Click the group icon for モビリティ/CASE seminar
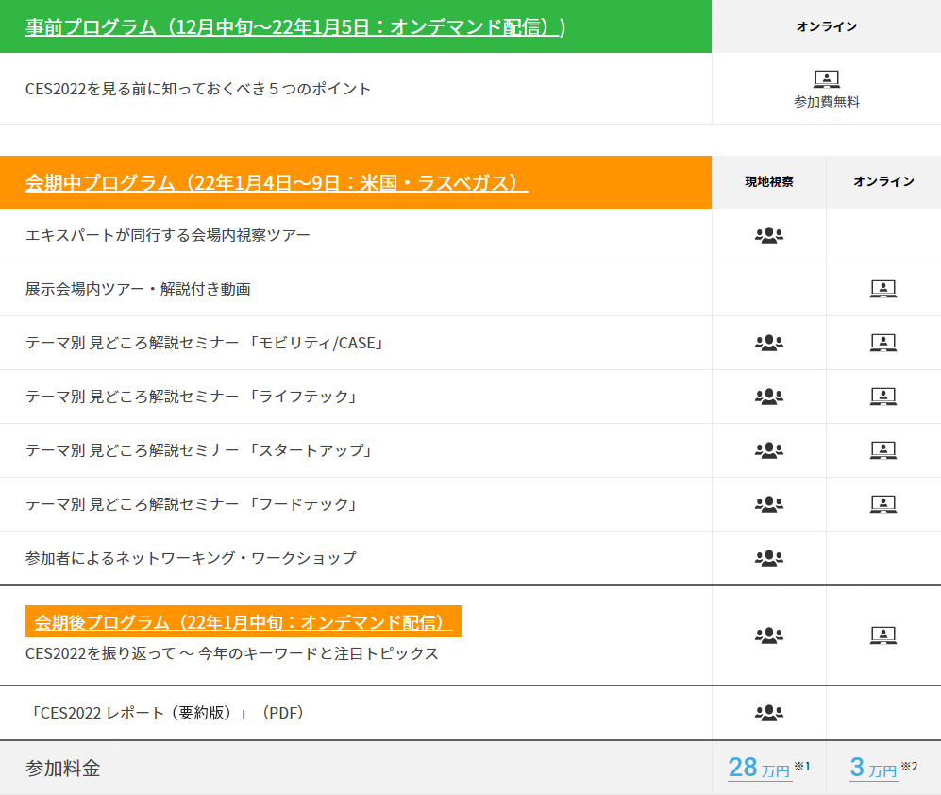The image size is (941, 795). click(769, 343)
